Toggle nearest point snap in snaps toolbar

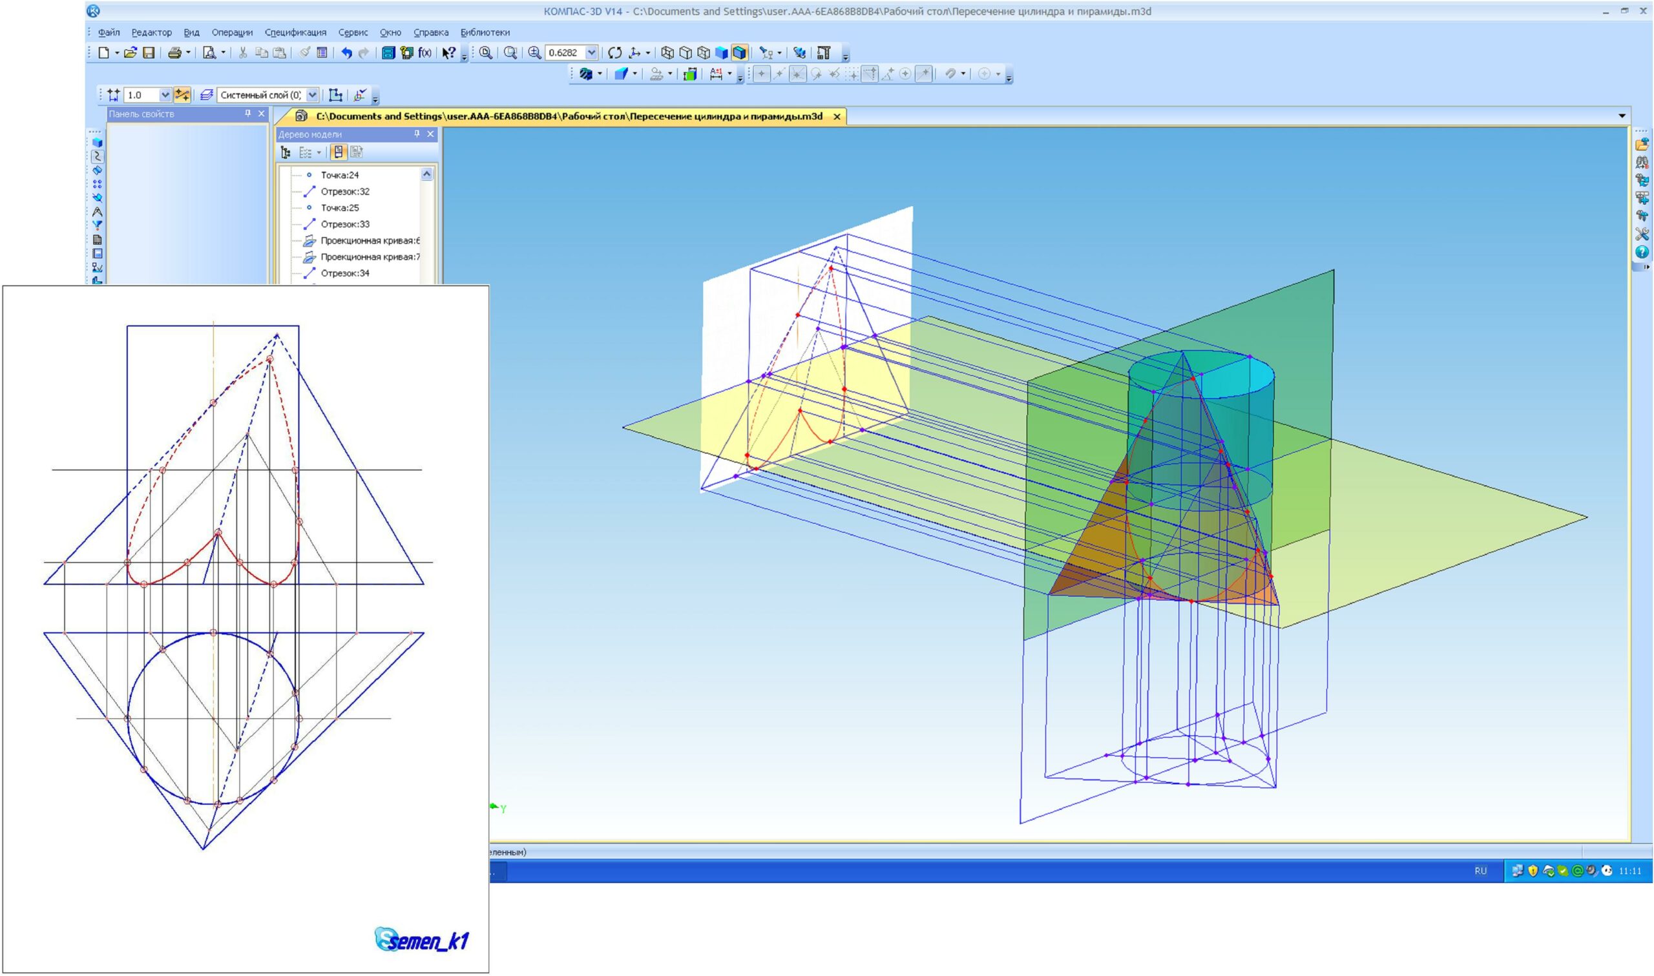(762, 74)
